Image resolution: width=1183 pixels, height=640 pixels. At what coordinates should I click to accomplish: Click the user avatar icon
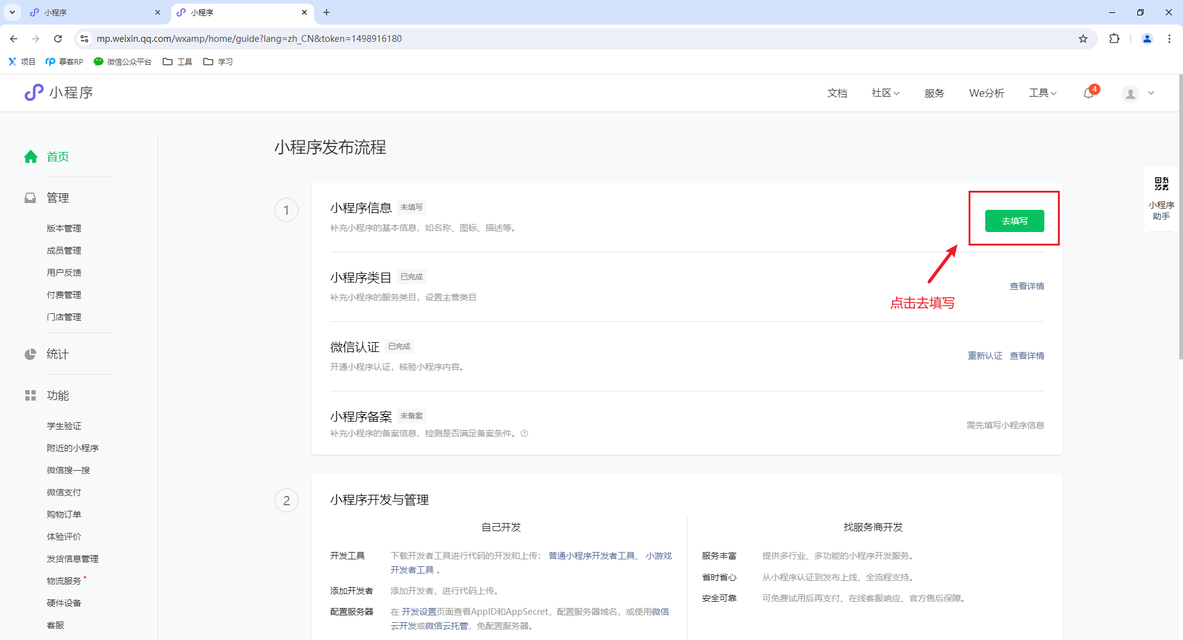[x=1131, y=94]
